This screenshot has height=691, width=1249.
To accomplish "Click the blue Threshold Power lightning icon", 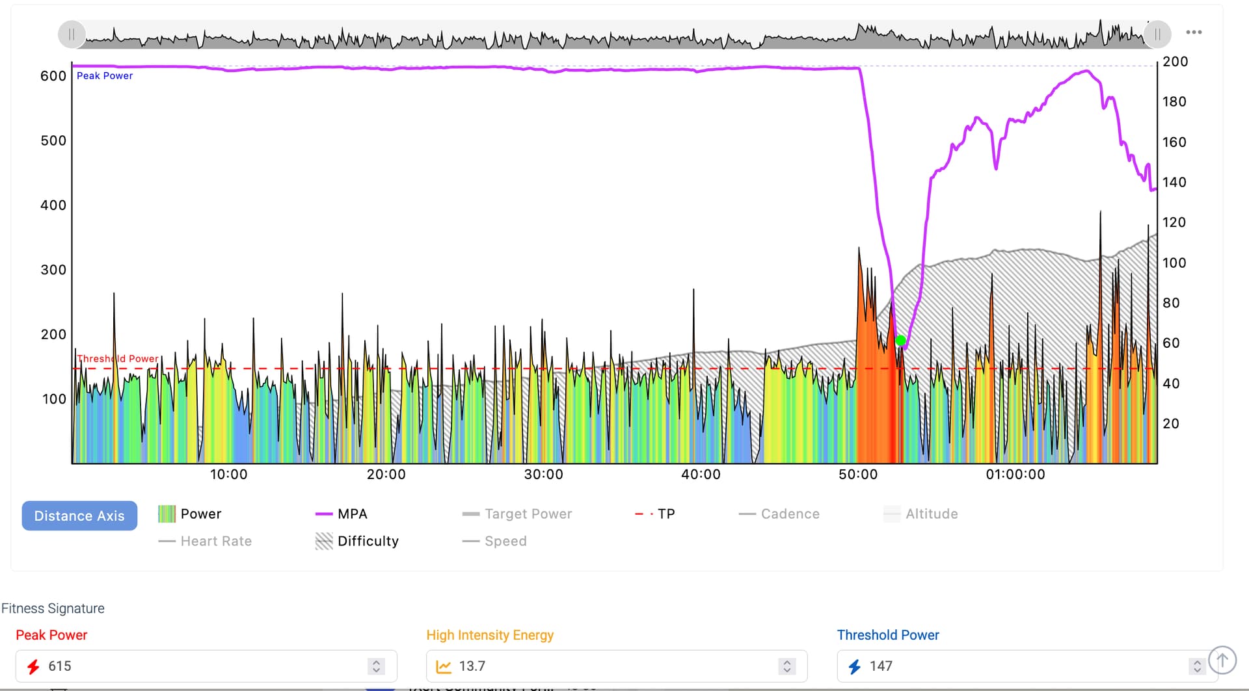I will click(854, 666).
